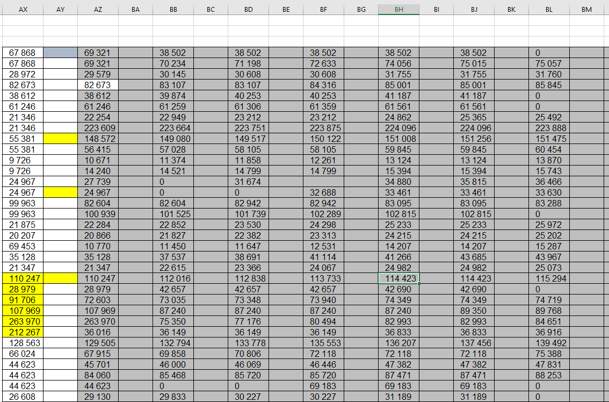Select column header BF
Image resolution: width=609 pixels, height=402 pixels.
[x=323, y=9]
